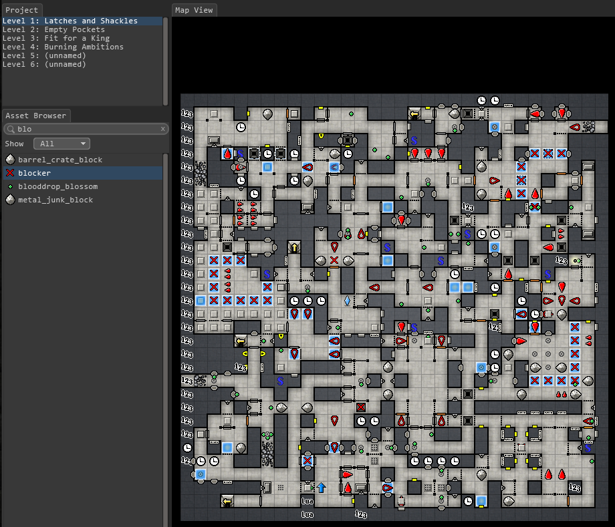Select the barrel_crate_block asset icon
The height and width of the screenshot is (527, 615).
pos(10,160)
